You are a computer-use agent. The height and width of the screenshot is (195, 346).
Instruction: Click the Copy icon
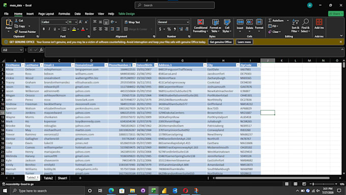[16, 26]
